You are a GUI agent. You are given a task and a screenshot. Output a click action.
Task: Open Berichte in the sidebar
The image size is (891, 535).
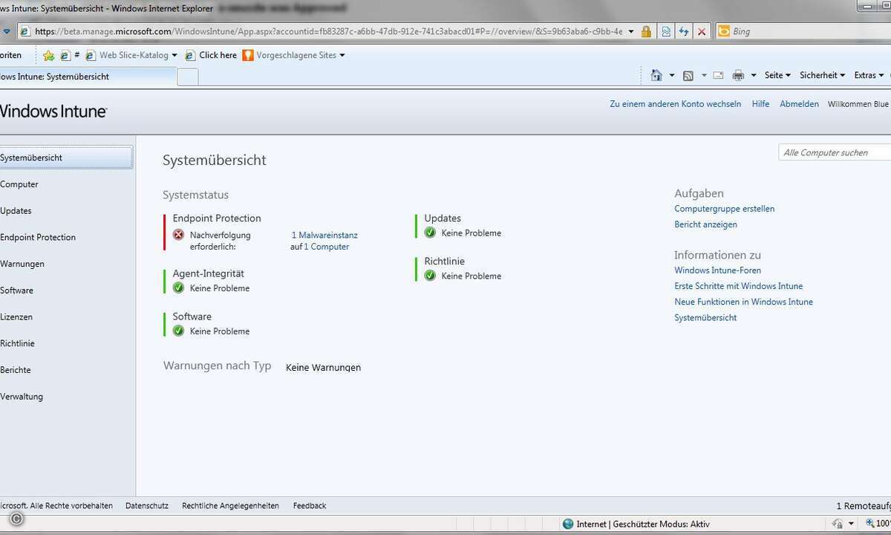tap(16, 370)
